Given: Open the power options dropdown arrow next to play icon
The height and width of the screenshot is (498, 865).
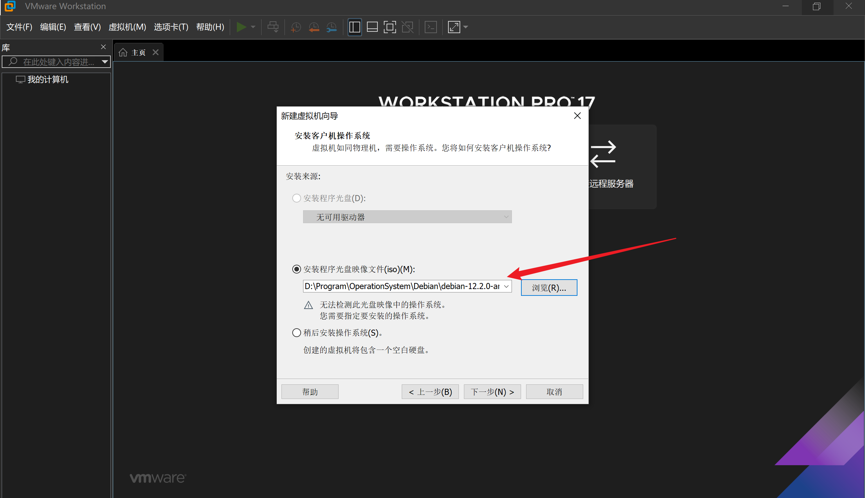Looking at the screenshot, I should click(253, 27).
